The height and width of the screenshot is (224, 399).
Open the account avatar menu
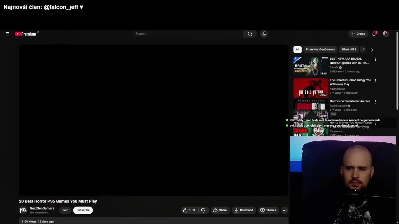pyautogui.click(x=386, y=34)
